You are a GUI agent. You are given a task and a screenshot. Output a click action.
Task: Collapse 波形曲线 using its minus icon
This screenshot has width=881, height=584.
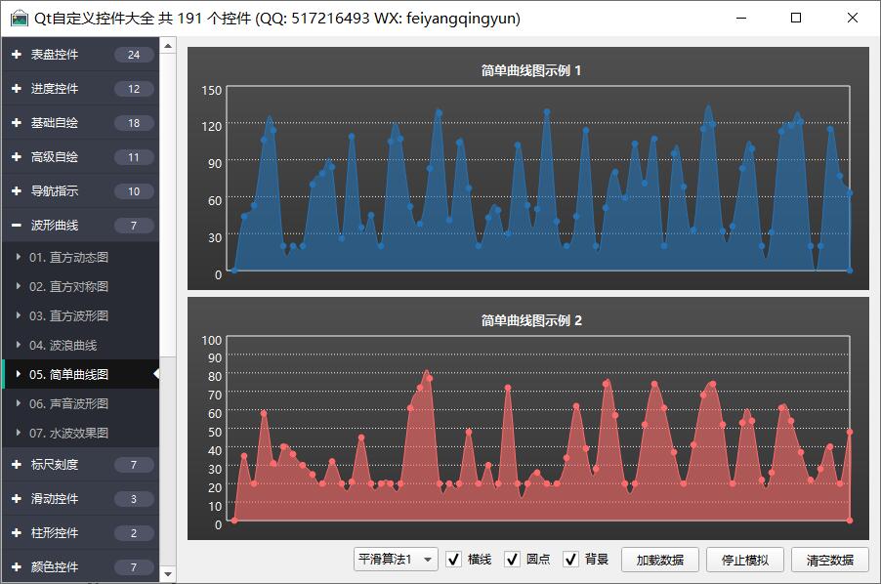[16, 226]
